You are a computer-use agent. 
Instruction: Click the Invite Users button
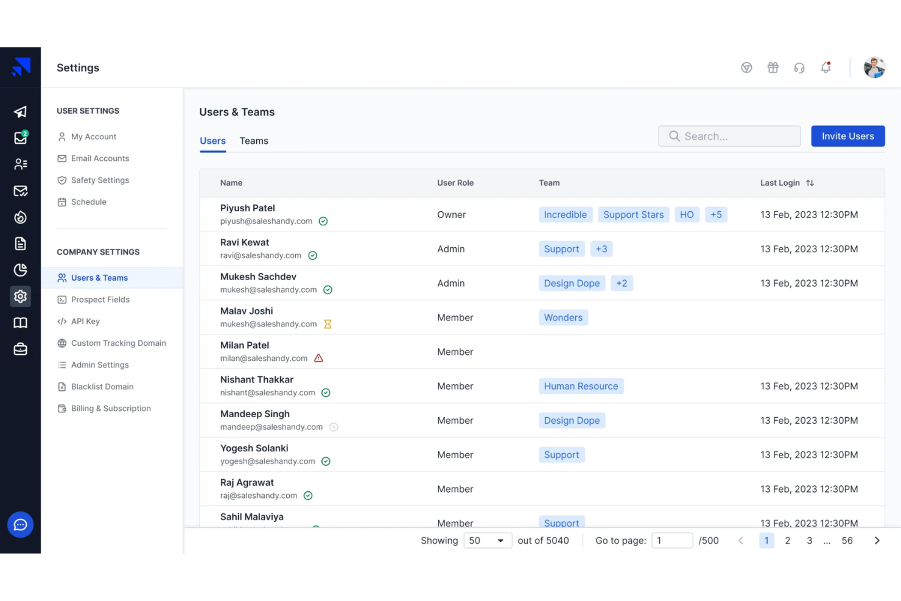pos(847,136)
